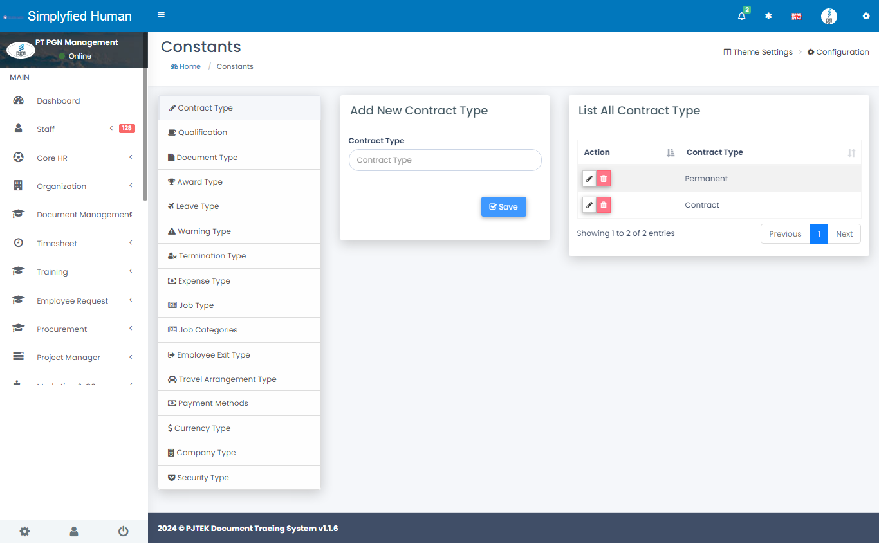Click the pencil icon for Contract row
The image size is (879, 544).
(x=589, y=205)
